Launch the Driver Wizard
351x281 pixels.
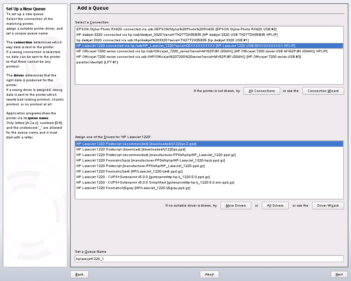tap(328, 206)
